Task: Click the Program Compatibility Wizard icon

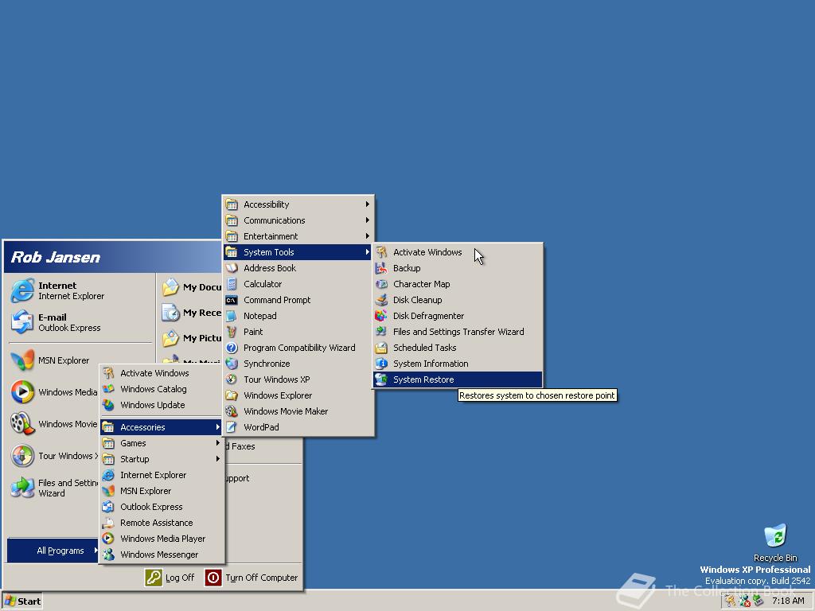Action: (x=232, y=348)
